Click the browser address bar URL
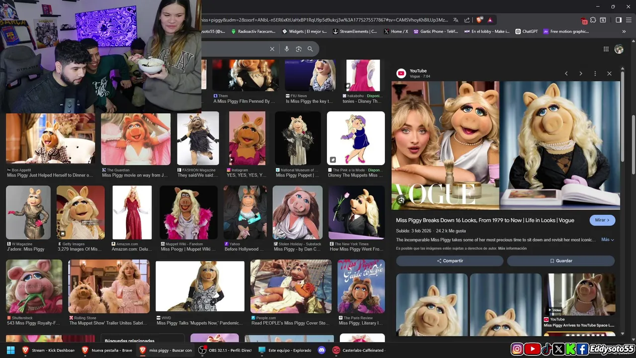Viewport: 636px width, 358px height. point(324,20)
